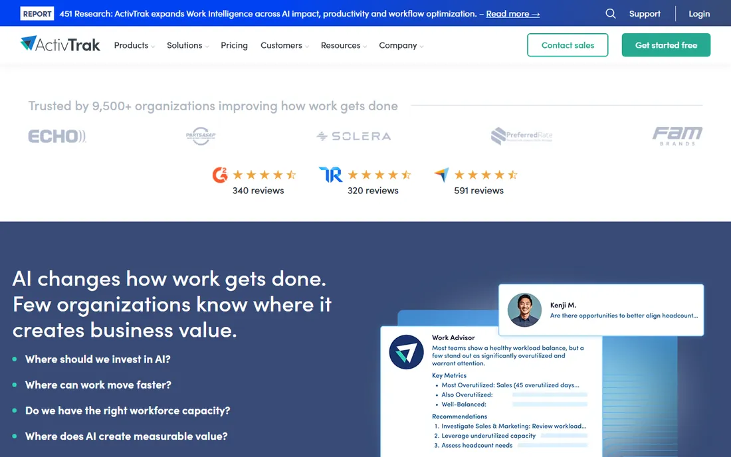Click the PreferredRate customer logo

pos(522,136)
